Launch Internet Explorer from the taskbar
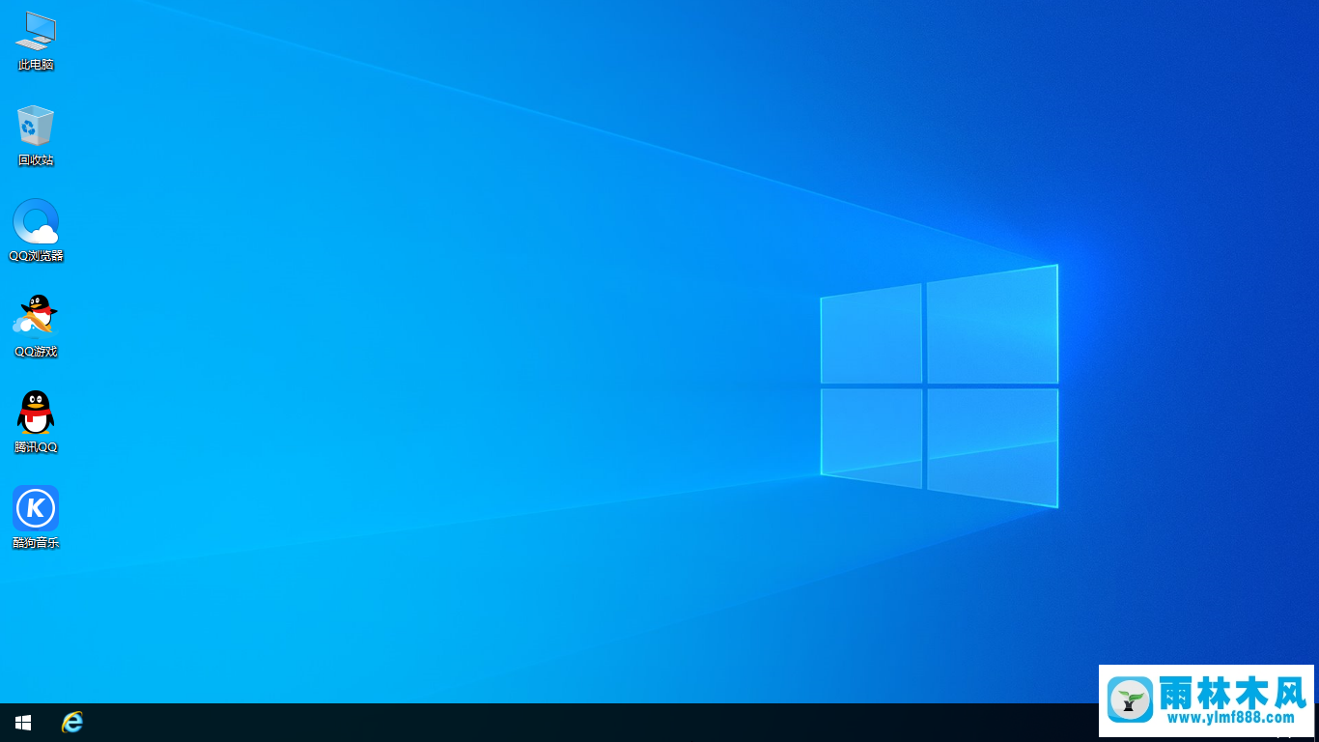The width and height of the screenshot is (1319, 742). [72, 723]
